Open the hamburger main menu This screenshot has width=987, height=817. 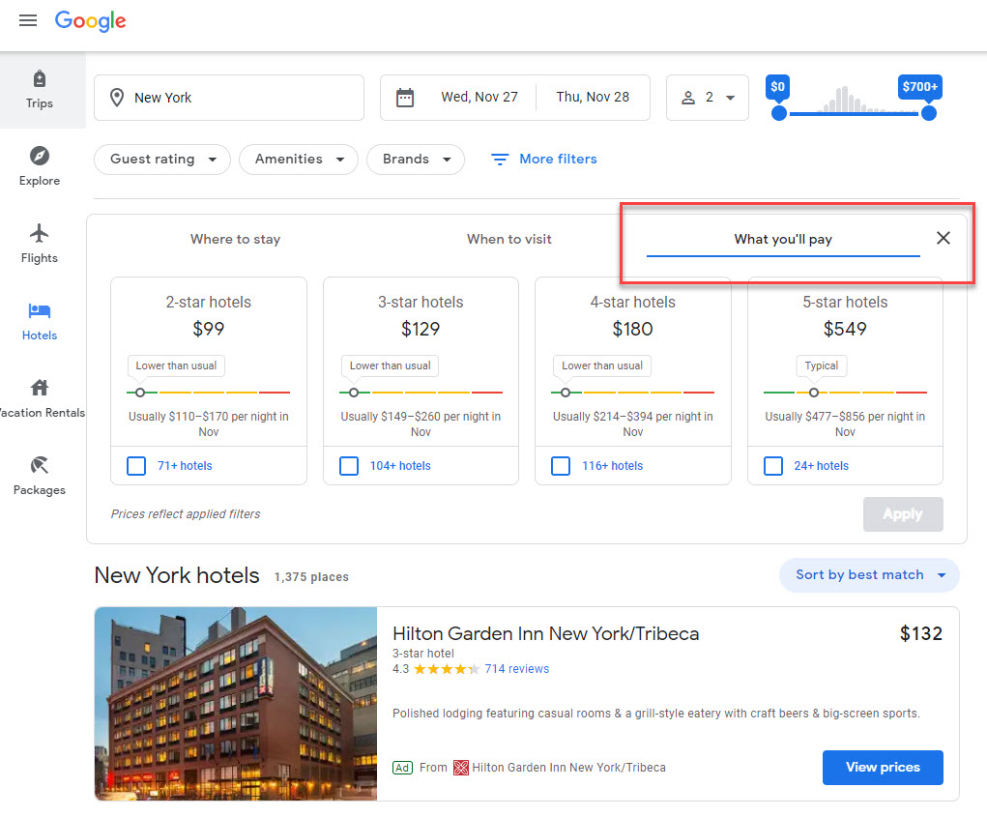click(28, 20)
